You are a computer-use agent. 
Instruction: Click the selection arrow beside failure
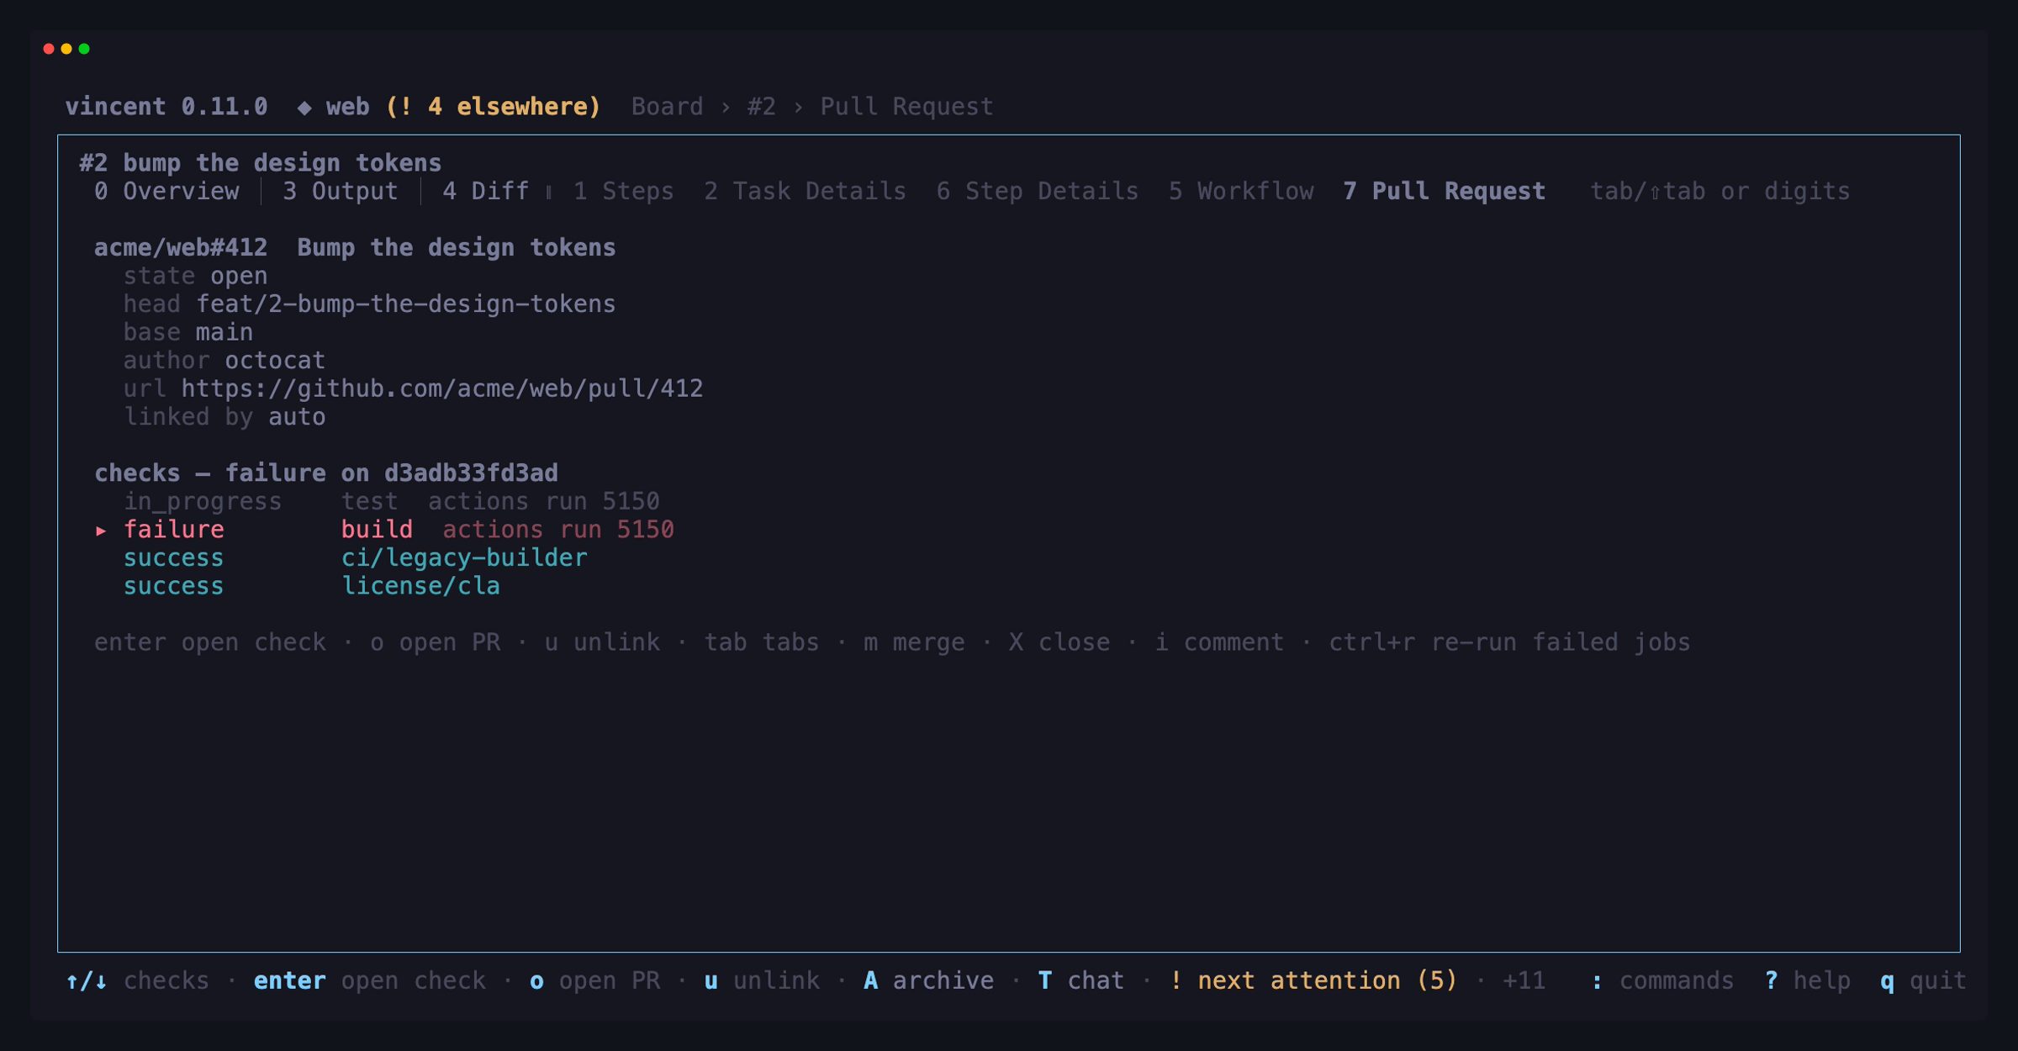[101, 531]
